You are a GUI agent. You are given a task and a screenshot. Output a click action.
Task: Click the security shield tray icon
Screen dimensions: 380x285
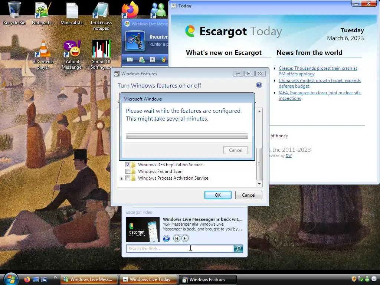354,279
